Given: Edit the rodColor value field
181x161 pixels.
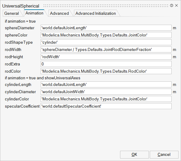Looking at the screenshot, I should [106, 71].
